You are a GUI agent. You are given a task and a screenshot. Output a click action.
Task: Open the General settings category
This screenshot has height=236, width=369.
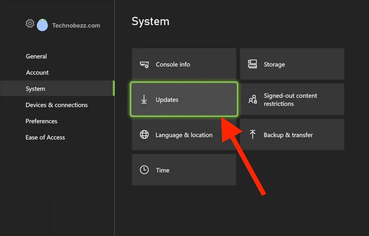pyautogui.click(x=36, y=56)
